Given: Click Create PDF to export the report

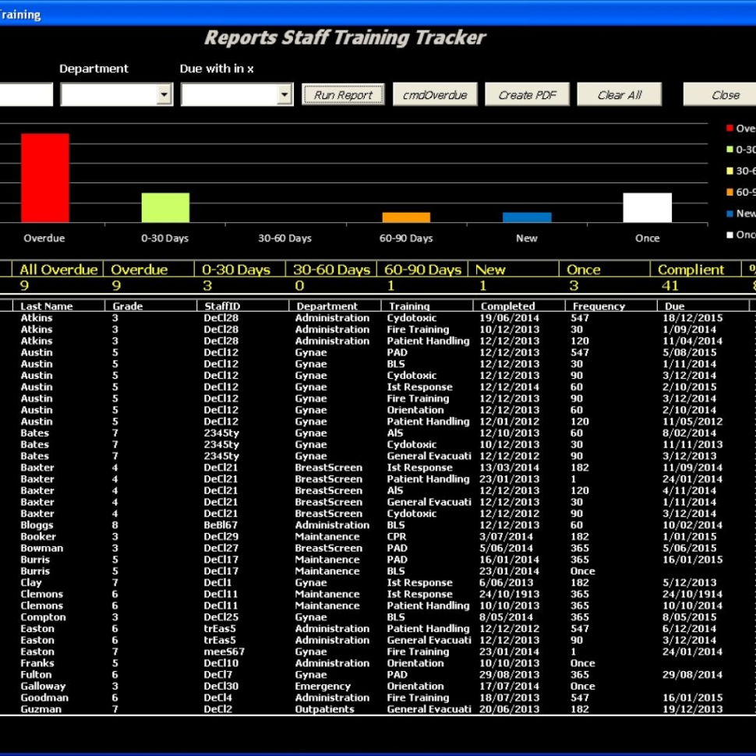Looking at the screenshot, I should pyautogui.click(x=527, y=94).
